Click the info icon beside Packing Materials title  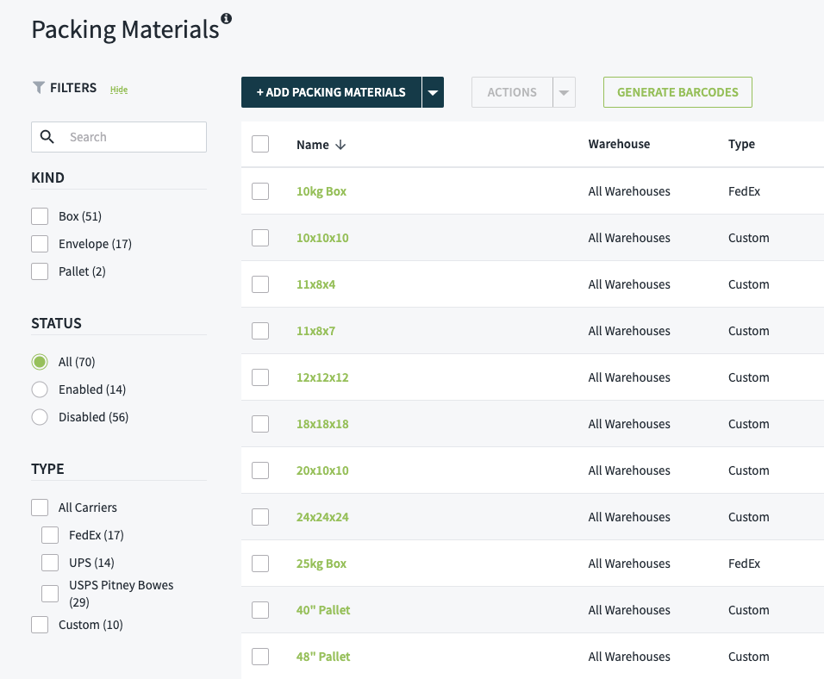point(227,16)
